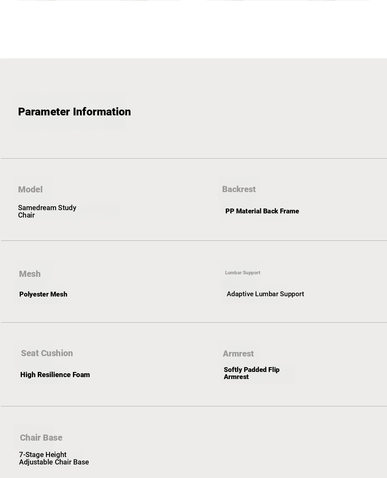Viewport: 387px width, 478px height.
Task: Click High Resilience Foam value
Action: point(55,375)
